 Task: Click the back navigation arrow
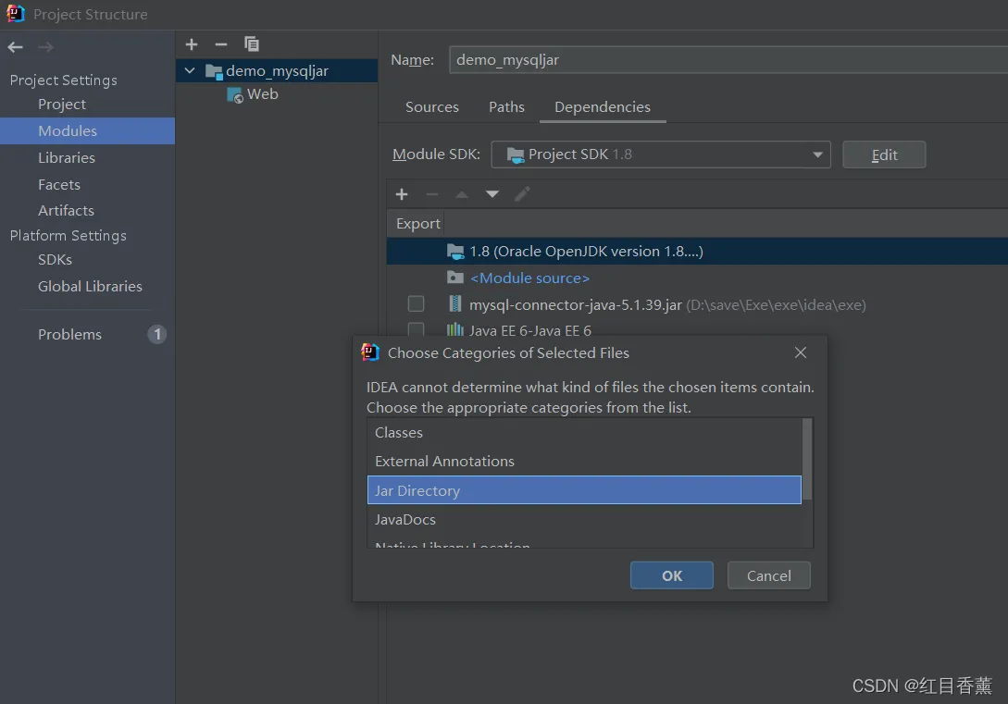[x=15, y=47]
